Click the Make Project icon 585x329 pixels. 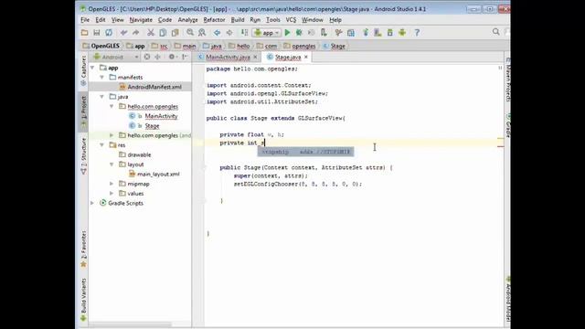[x=244, y=33]
